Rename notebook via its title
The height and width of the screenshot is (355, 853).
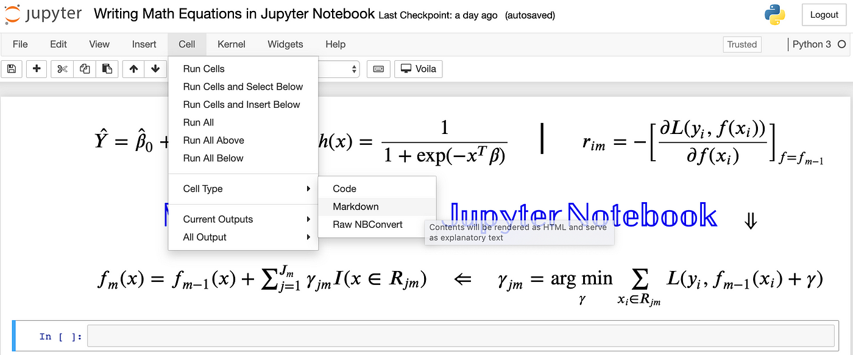(x=234, y=14)
